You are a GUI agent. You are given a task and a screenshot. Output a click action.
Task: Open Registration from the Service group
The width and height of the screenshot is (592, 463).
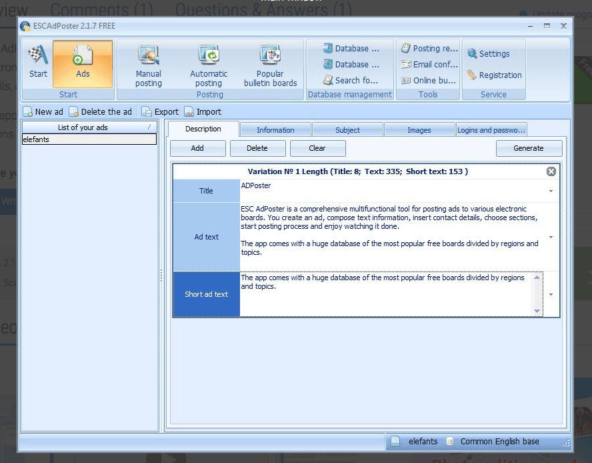[x=494, y=75]
